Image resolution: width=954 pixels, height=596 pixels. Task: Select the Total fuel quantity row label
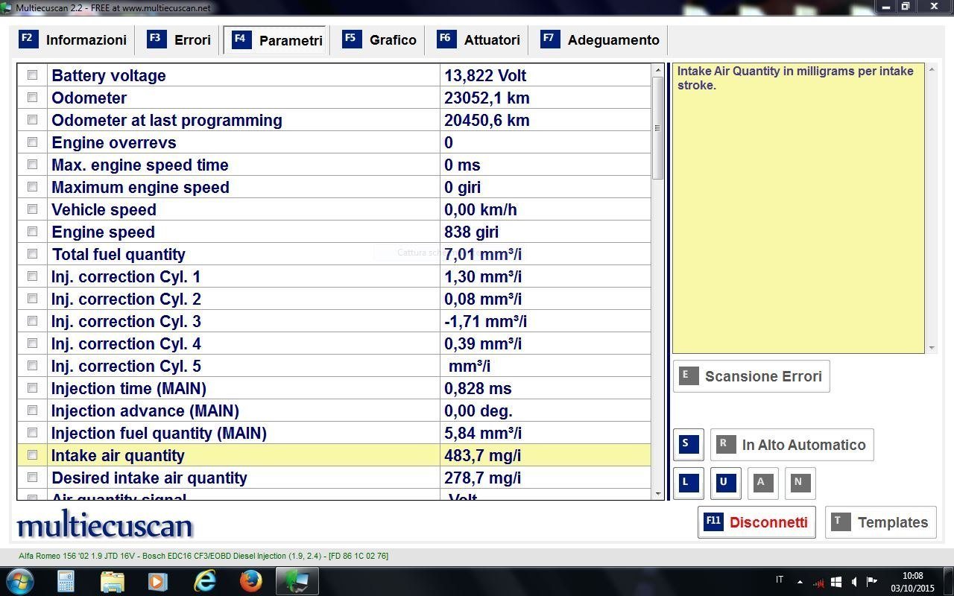click(119, 254)
